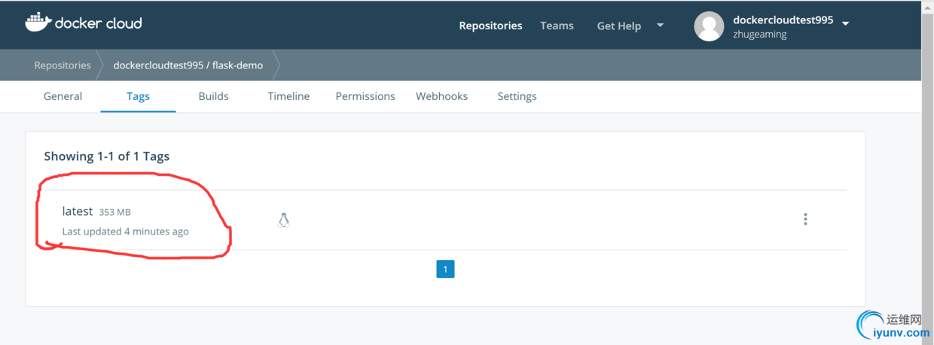
Task: Click the 353 MB size text
Action: [114, 213]
